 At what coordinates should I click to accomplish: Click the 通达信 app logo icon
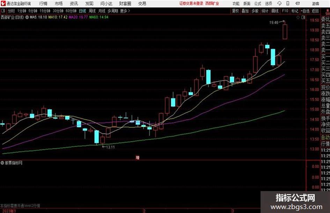click(3, 3)
